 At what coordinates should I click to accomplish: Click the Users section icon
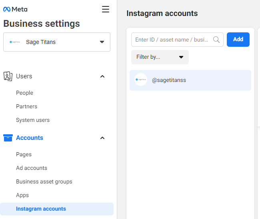pyautogui.click(x=8, y=76)
